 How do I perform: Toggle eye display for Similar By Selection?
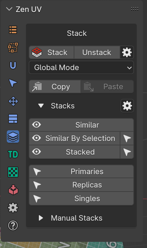coord(36,138)
